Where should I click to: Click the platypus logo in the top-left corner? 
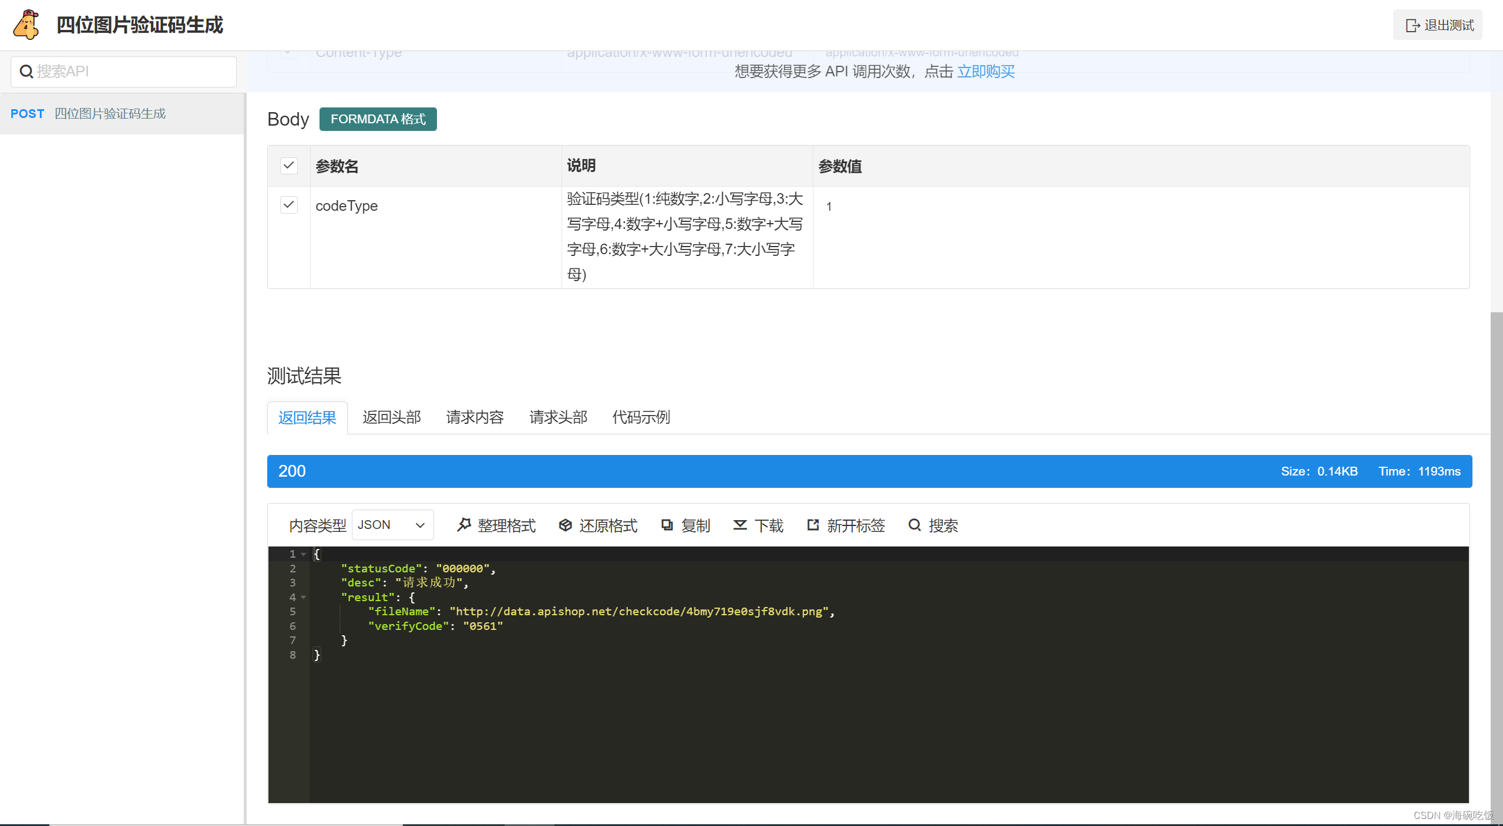[x=26, y=25]
